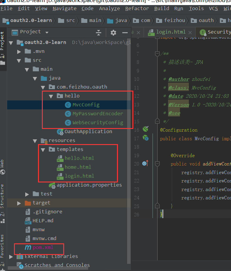The width and height of the screenshot is (231, 271).
Task: Click the class gutter icon on line 17
Action: (x=145, y=138)
